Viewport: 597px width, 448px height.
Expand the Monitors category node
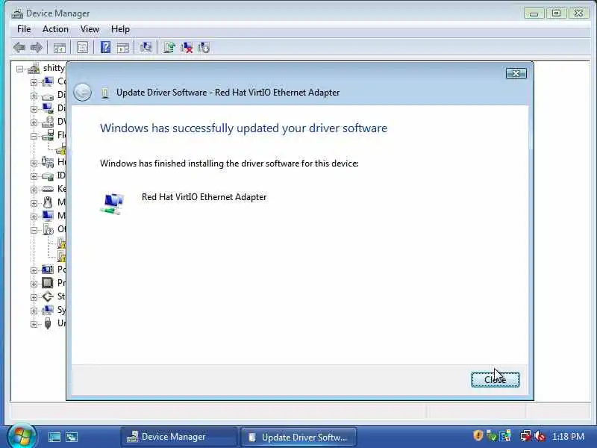(34, 217)
